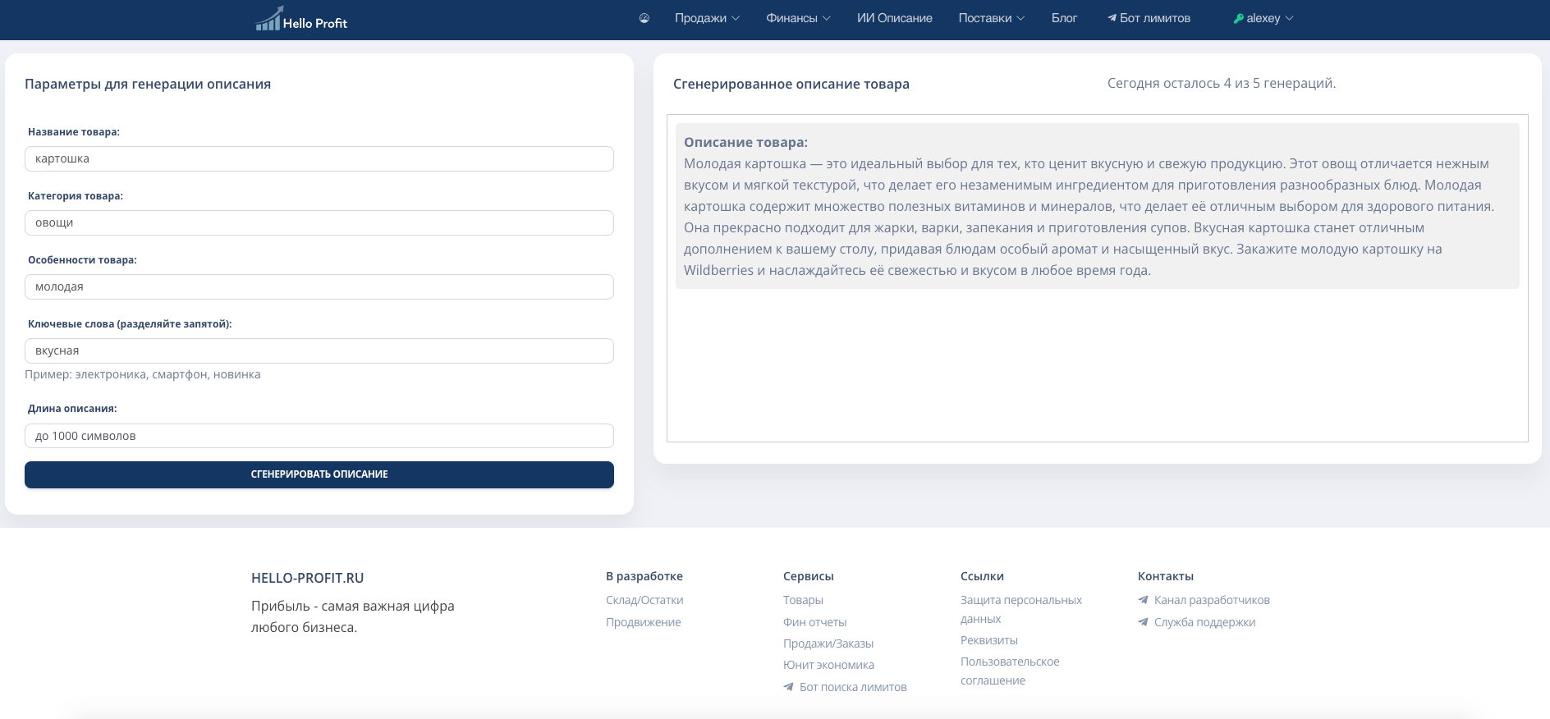Open Защита персональных данных link

coord(1021,609)
